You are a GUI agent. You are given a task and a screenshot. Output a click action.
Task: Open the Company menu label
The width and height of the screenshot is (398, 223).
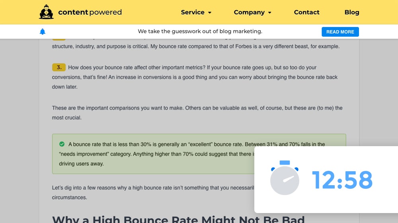click(249, 12)
